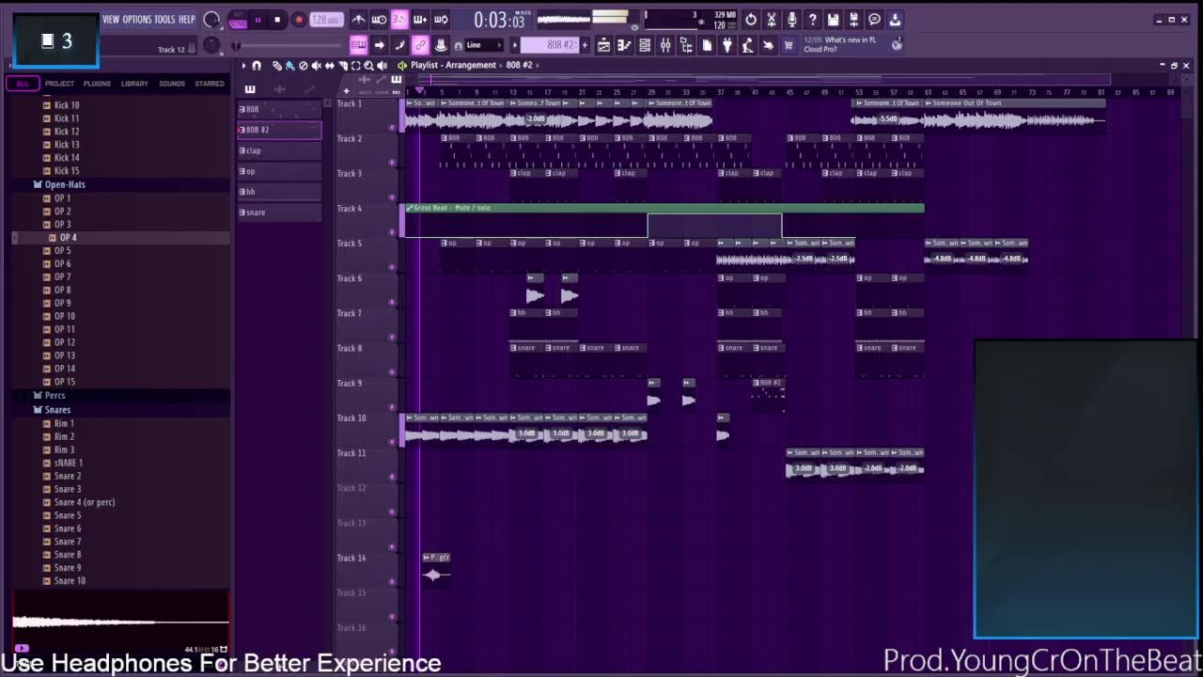The image size is (1203, 677).
Task: Open the 808 #2 pattern selector
Action: [550, 45]
